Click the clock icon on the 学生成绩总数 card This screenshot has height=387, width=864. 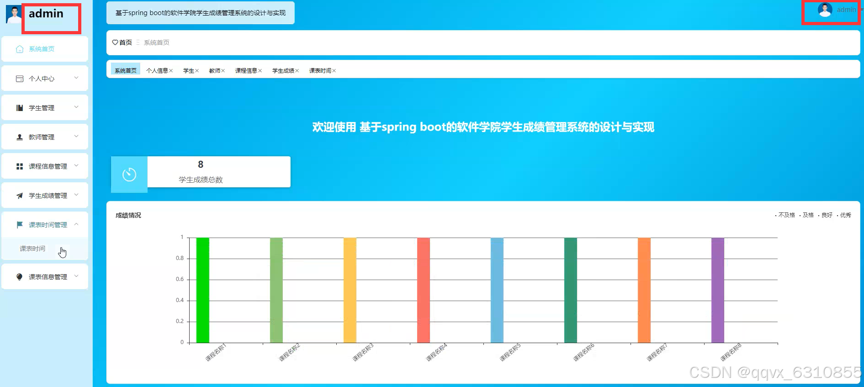click(x=129, y=175)
